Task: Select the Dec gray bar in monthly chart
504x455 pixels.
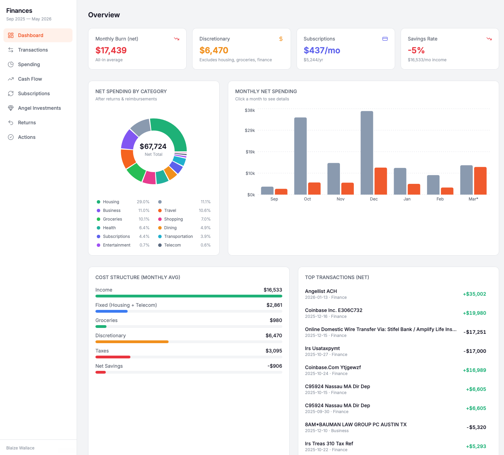Action: (x=367, y=153)
